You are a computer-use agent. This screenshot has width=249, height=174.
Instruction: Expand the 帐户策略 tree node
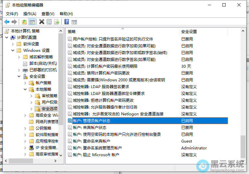(25, 83)
